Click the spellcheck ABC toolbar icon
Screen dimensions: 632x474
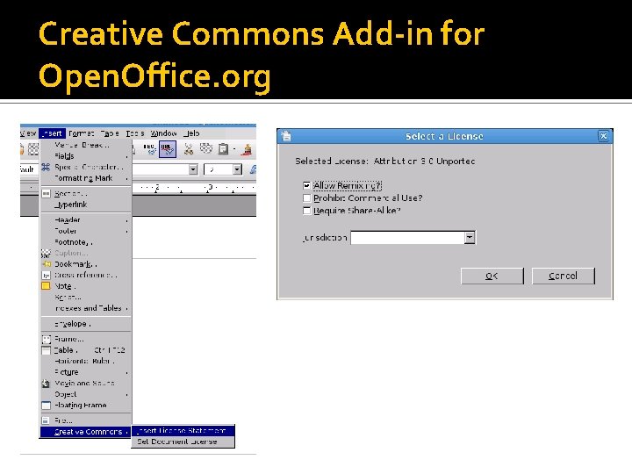click(x=149, y=148)
